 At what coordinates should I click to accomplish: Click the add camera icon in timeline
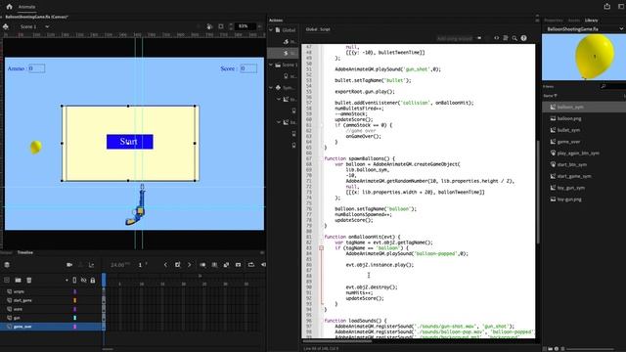pyautogui.click(x=69, y=265)
